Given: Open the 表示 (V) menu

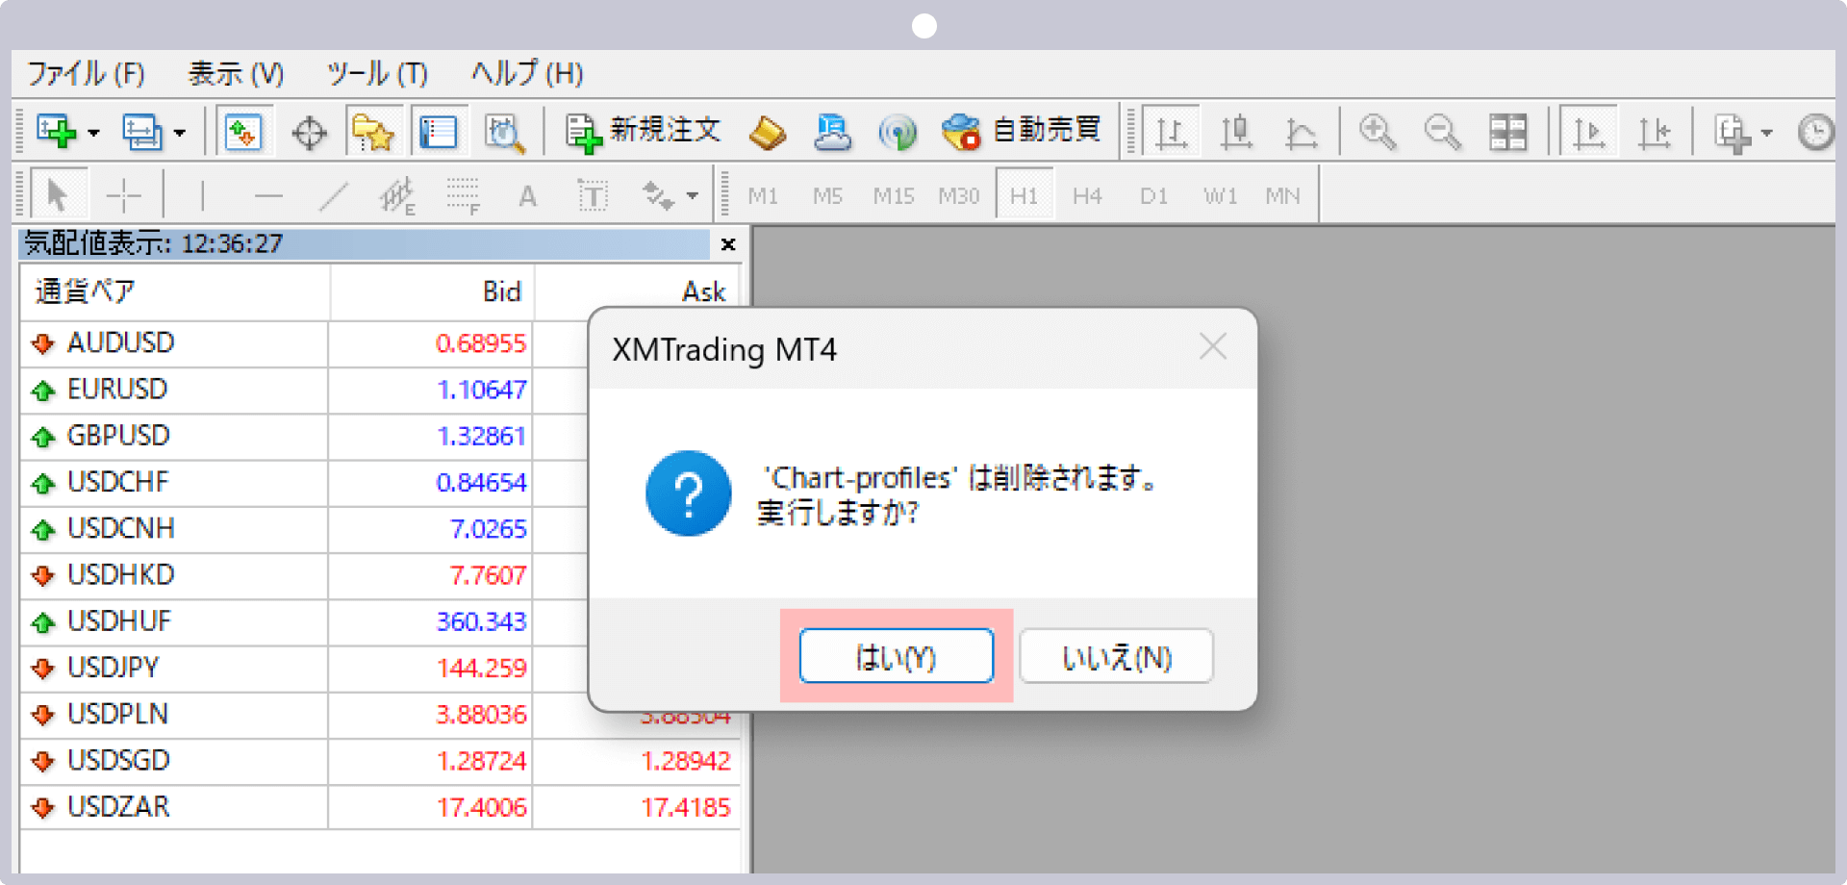Looking at the screenshot, I should 236,74.
